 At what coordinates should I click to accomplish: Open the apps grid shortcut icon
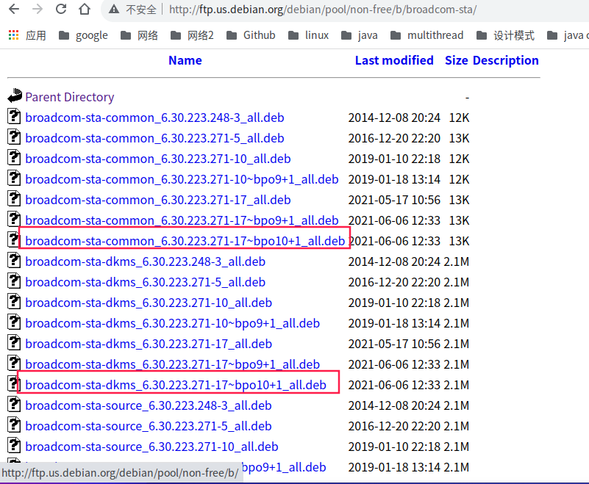coord(13,35)
